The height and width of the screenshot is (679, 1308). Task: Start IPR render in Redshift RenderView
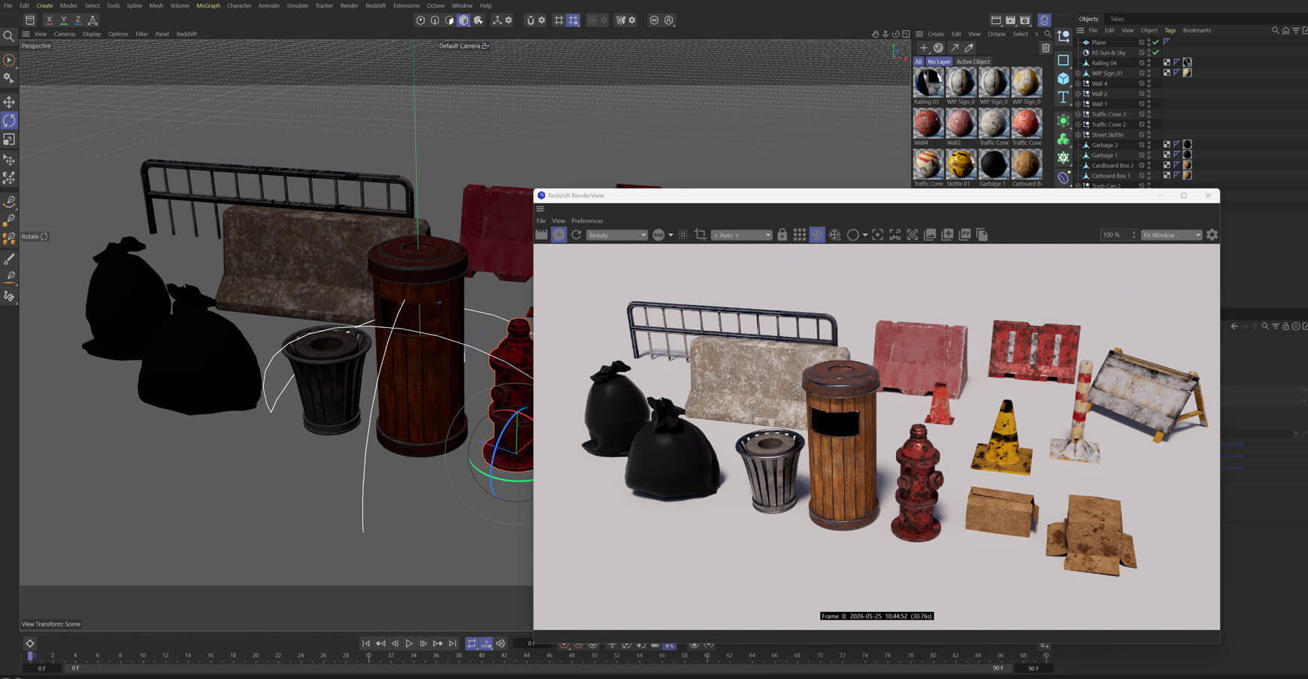pos(559,235)
